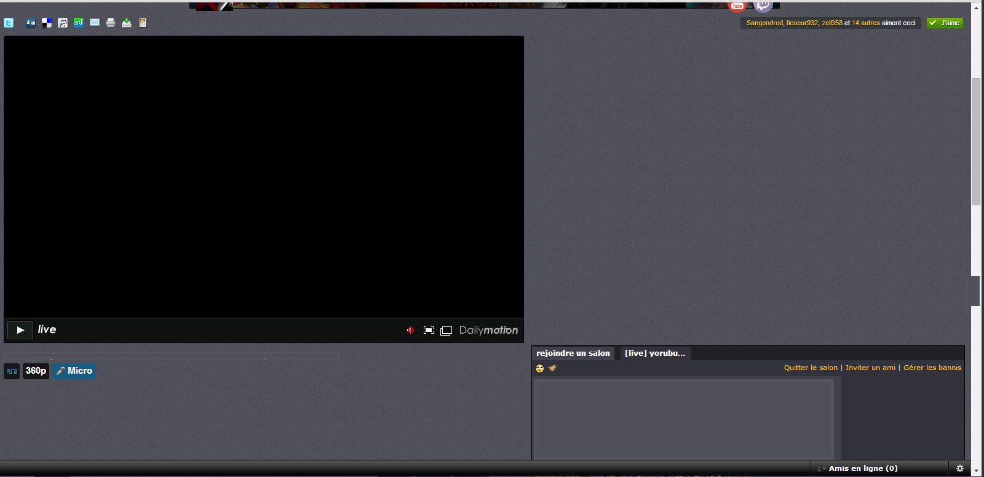Switch player to fullscreen mode
The height and width of the screenshot is (477, 984).
[x=429, y=330]
